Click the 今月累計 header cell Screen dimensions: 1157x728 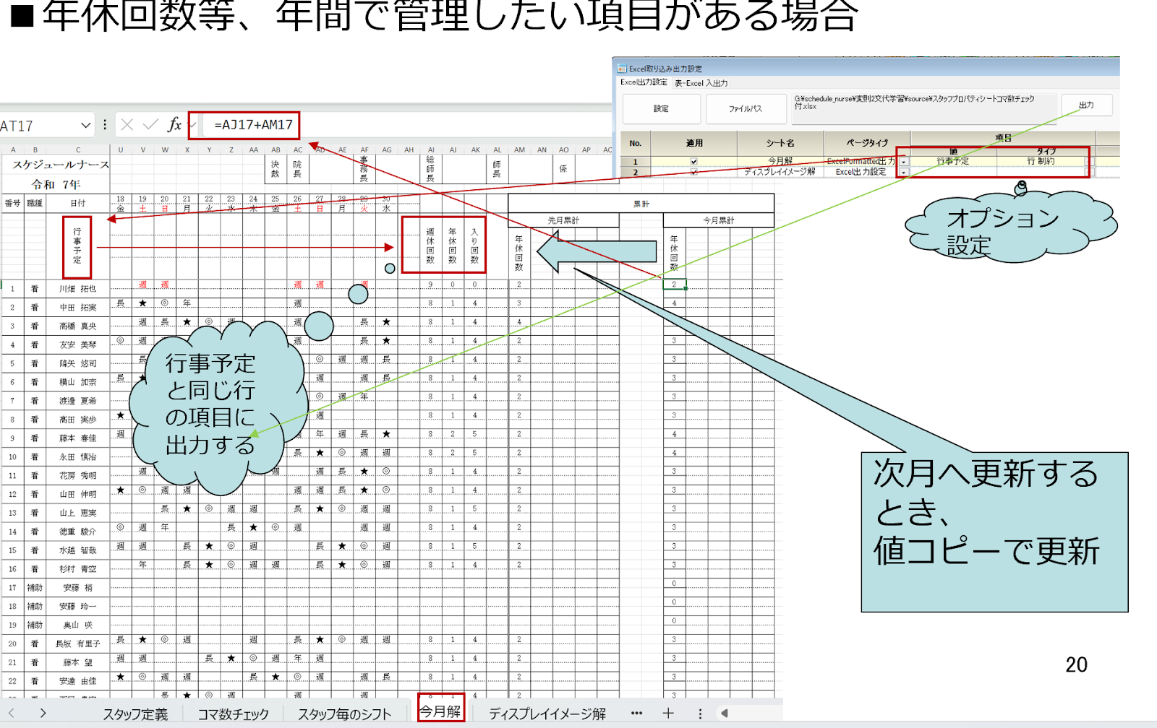(719, 220)
